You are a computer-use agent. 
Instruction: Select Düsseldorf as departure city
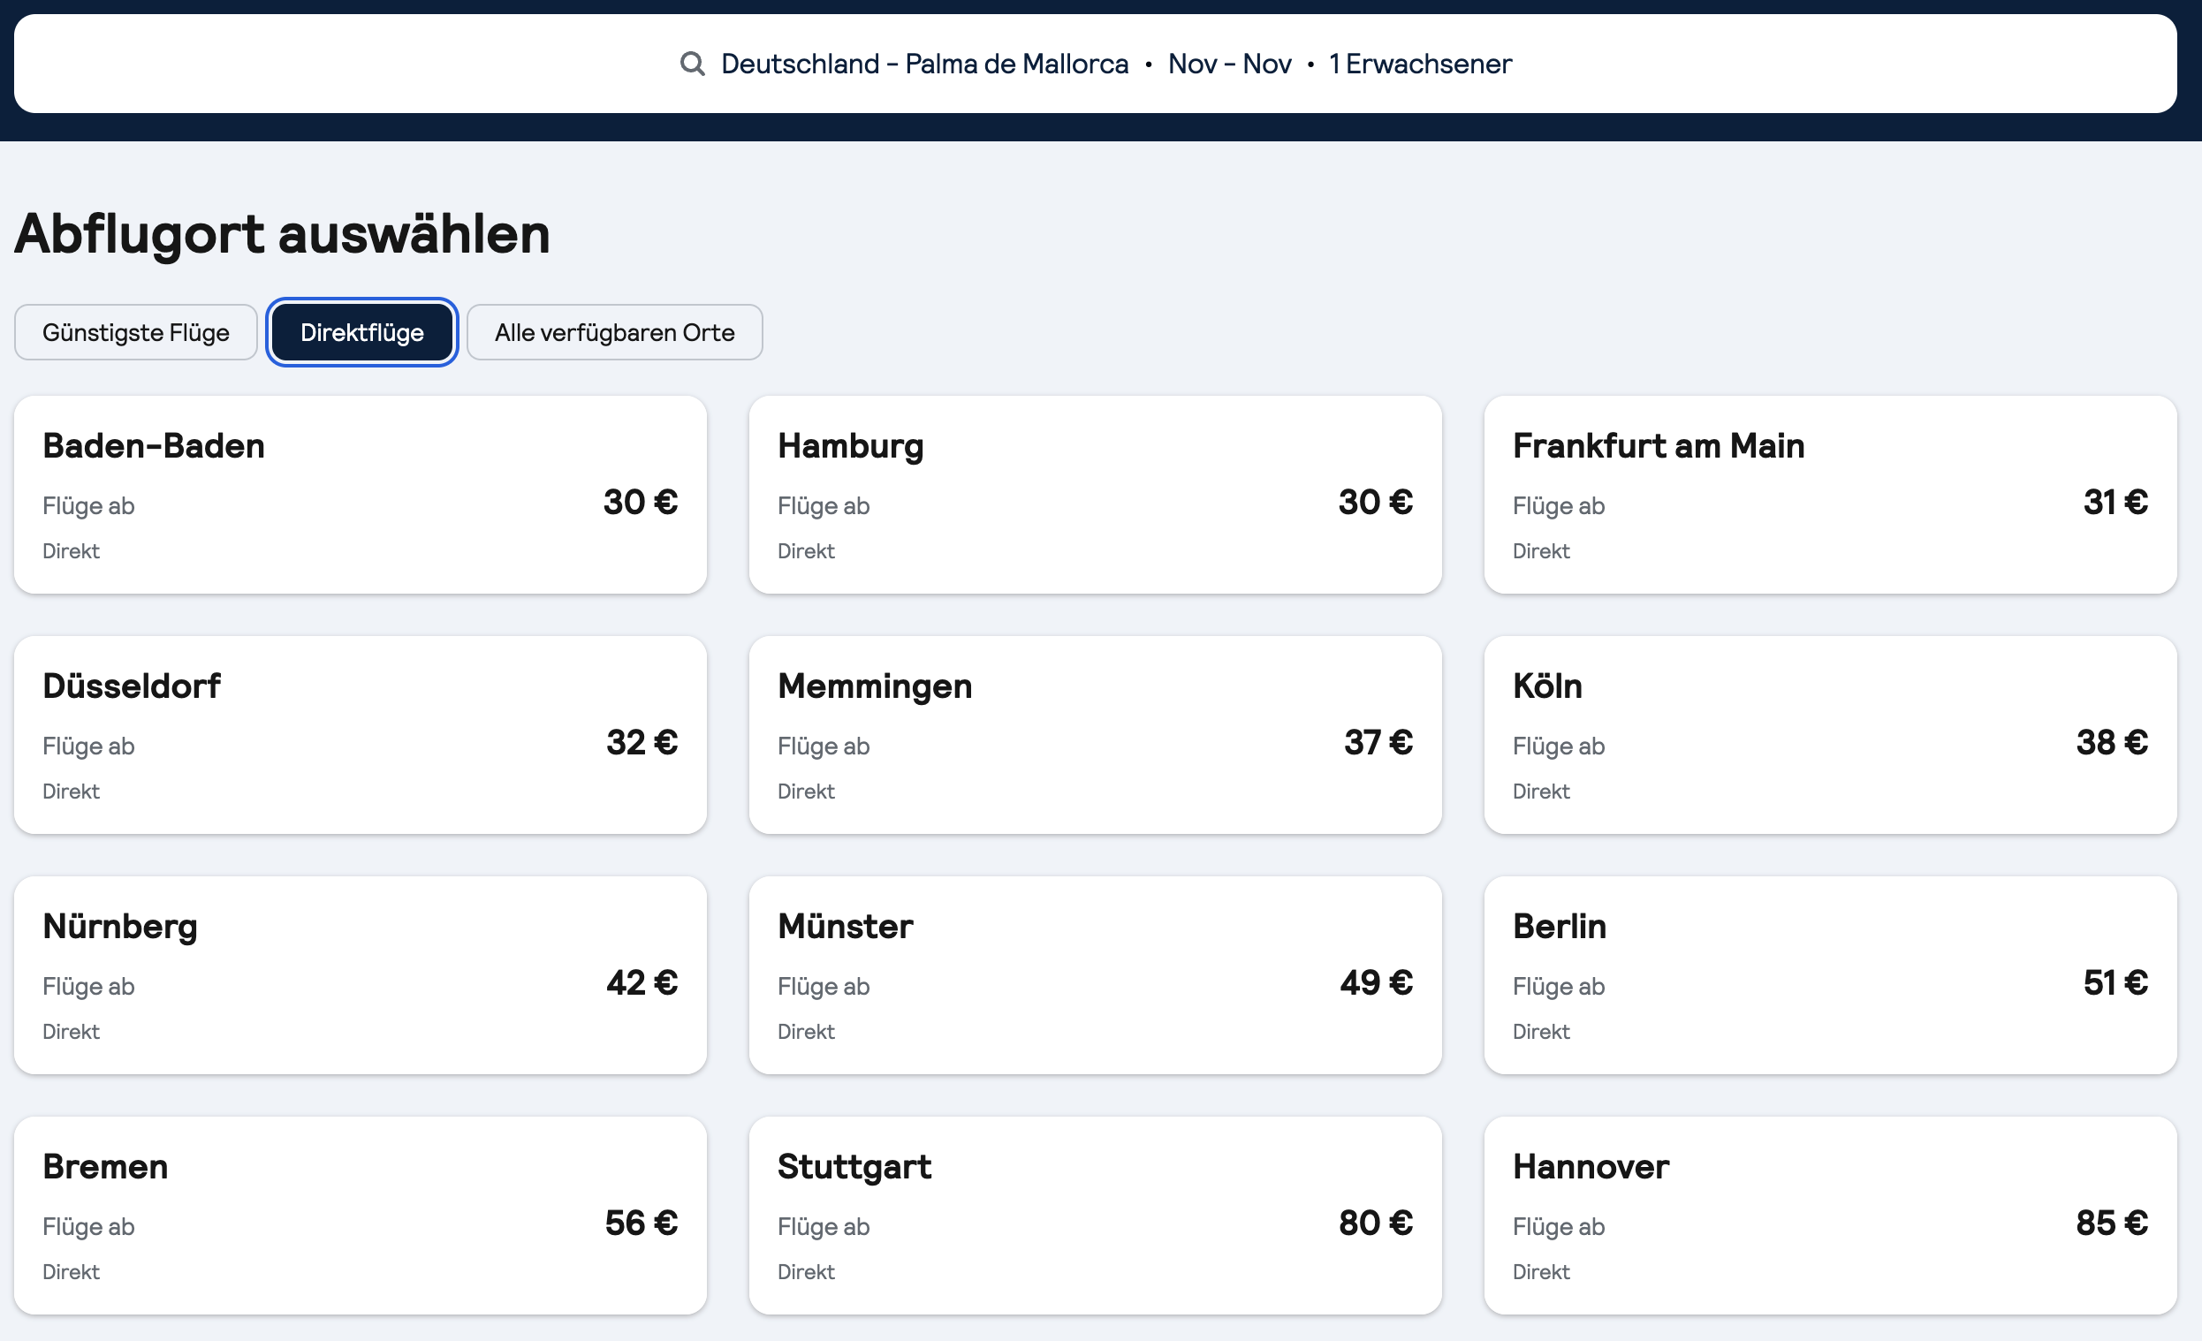pyautogui.click(x=361, y=734)
